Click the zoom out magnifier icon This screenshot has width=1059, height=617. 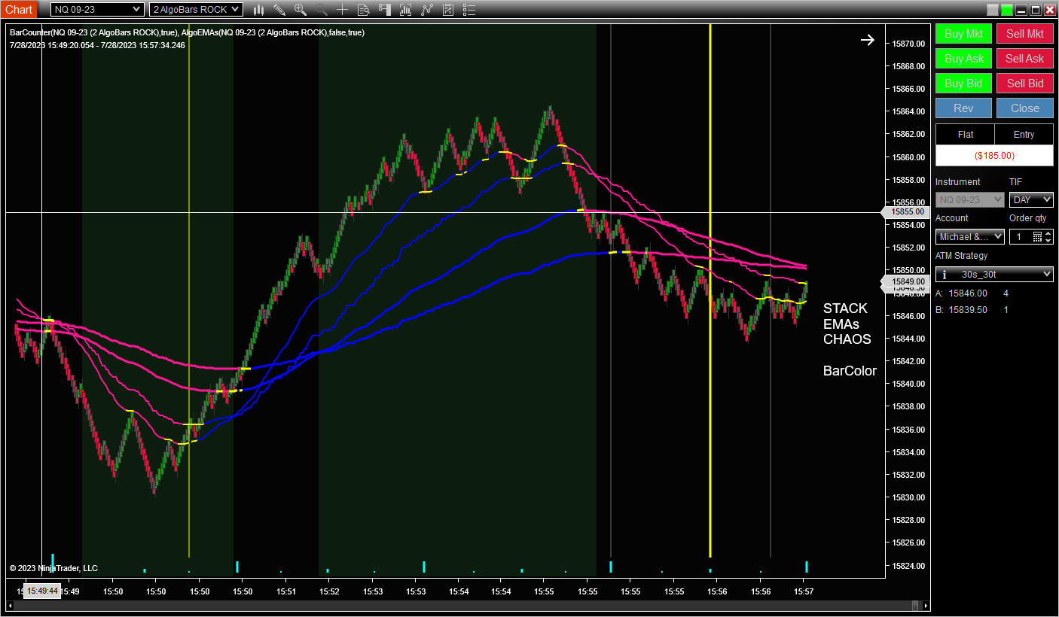pos(322,10)
